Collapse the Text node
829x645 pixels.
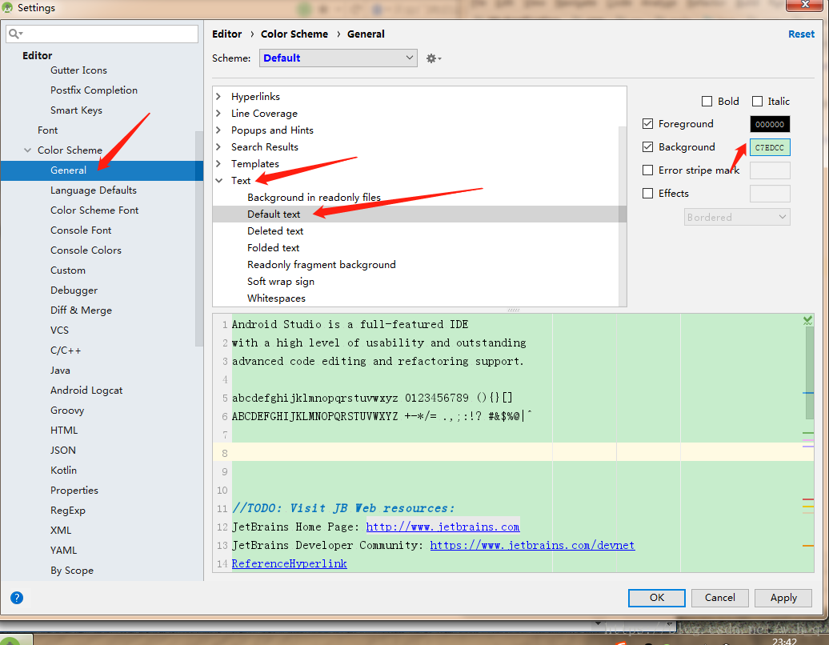click(219, 181)
